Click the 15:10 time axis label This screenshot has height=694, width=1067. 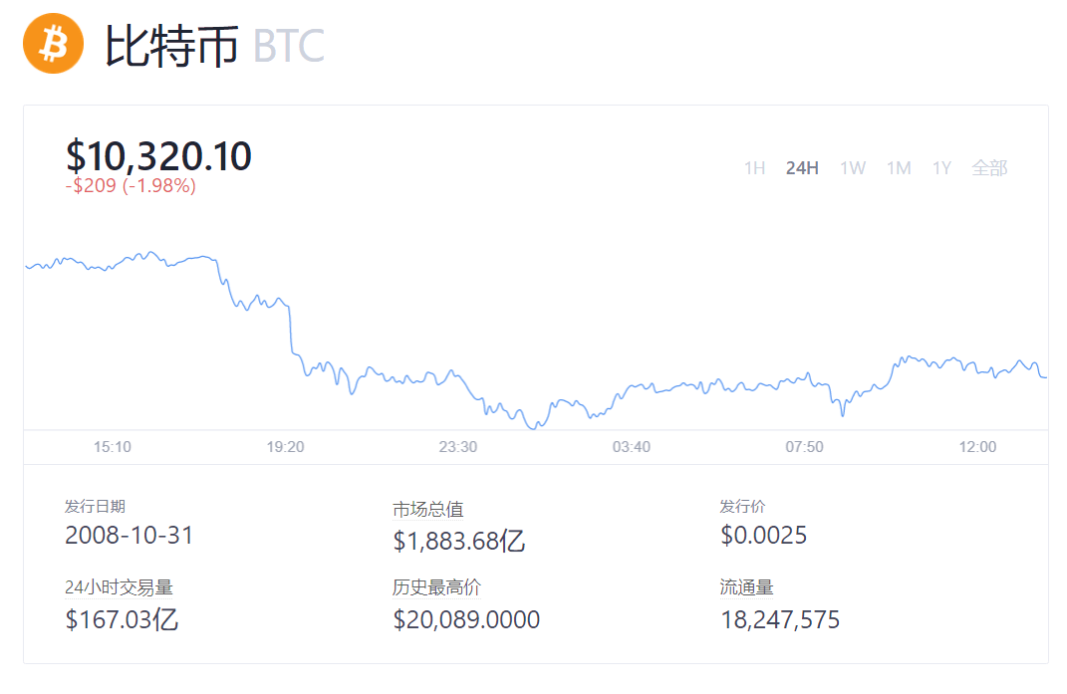click(113, 447)
